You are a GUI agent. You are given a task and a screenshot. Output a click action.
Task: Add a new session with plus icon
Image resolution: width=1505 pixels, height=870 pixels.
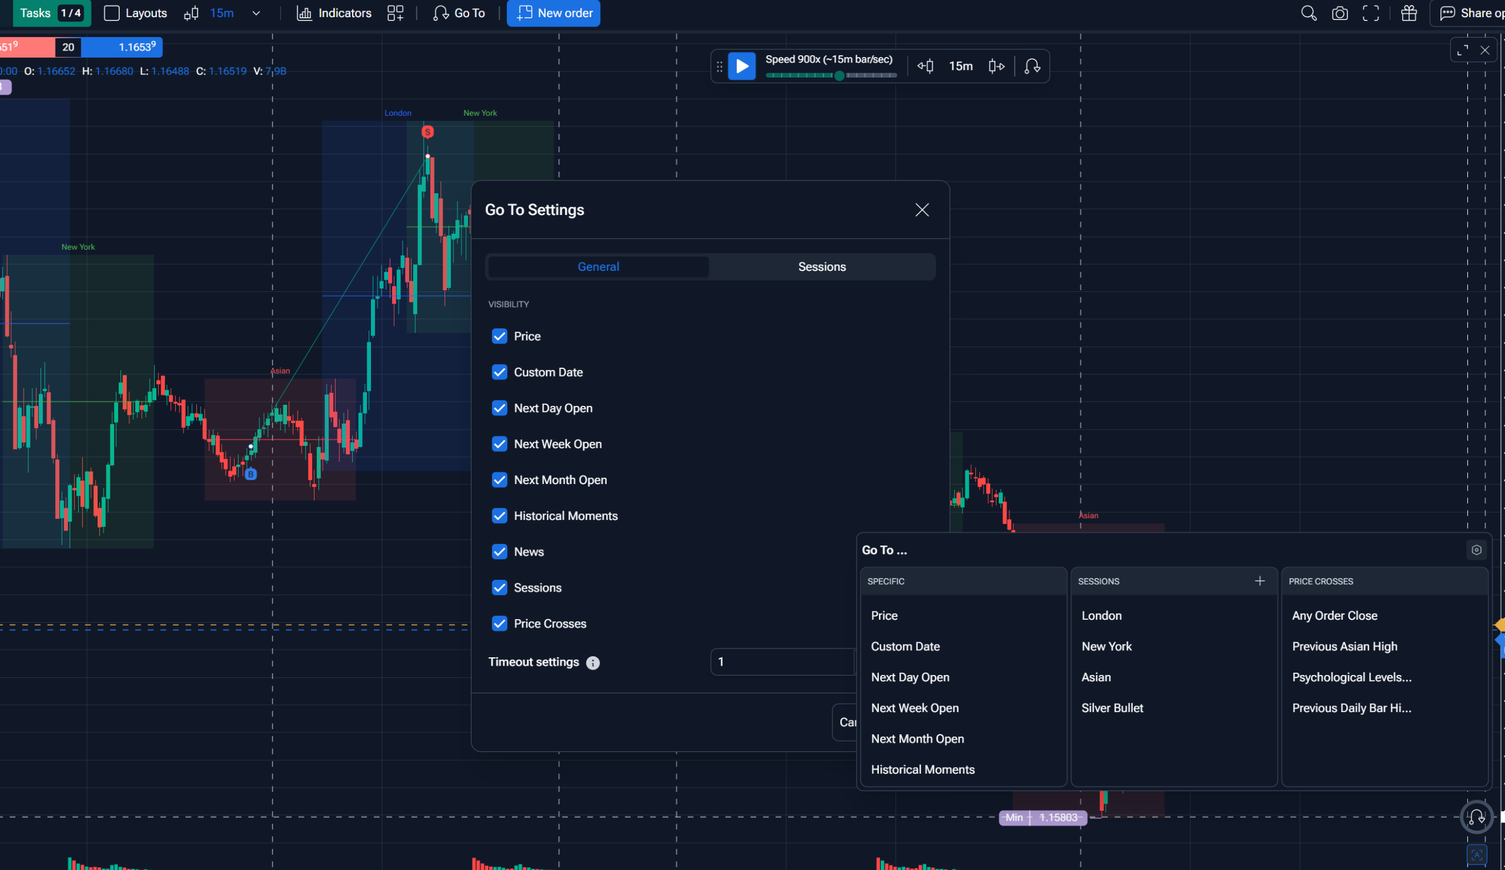click(x=1259, y=581)
